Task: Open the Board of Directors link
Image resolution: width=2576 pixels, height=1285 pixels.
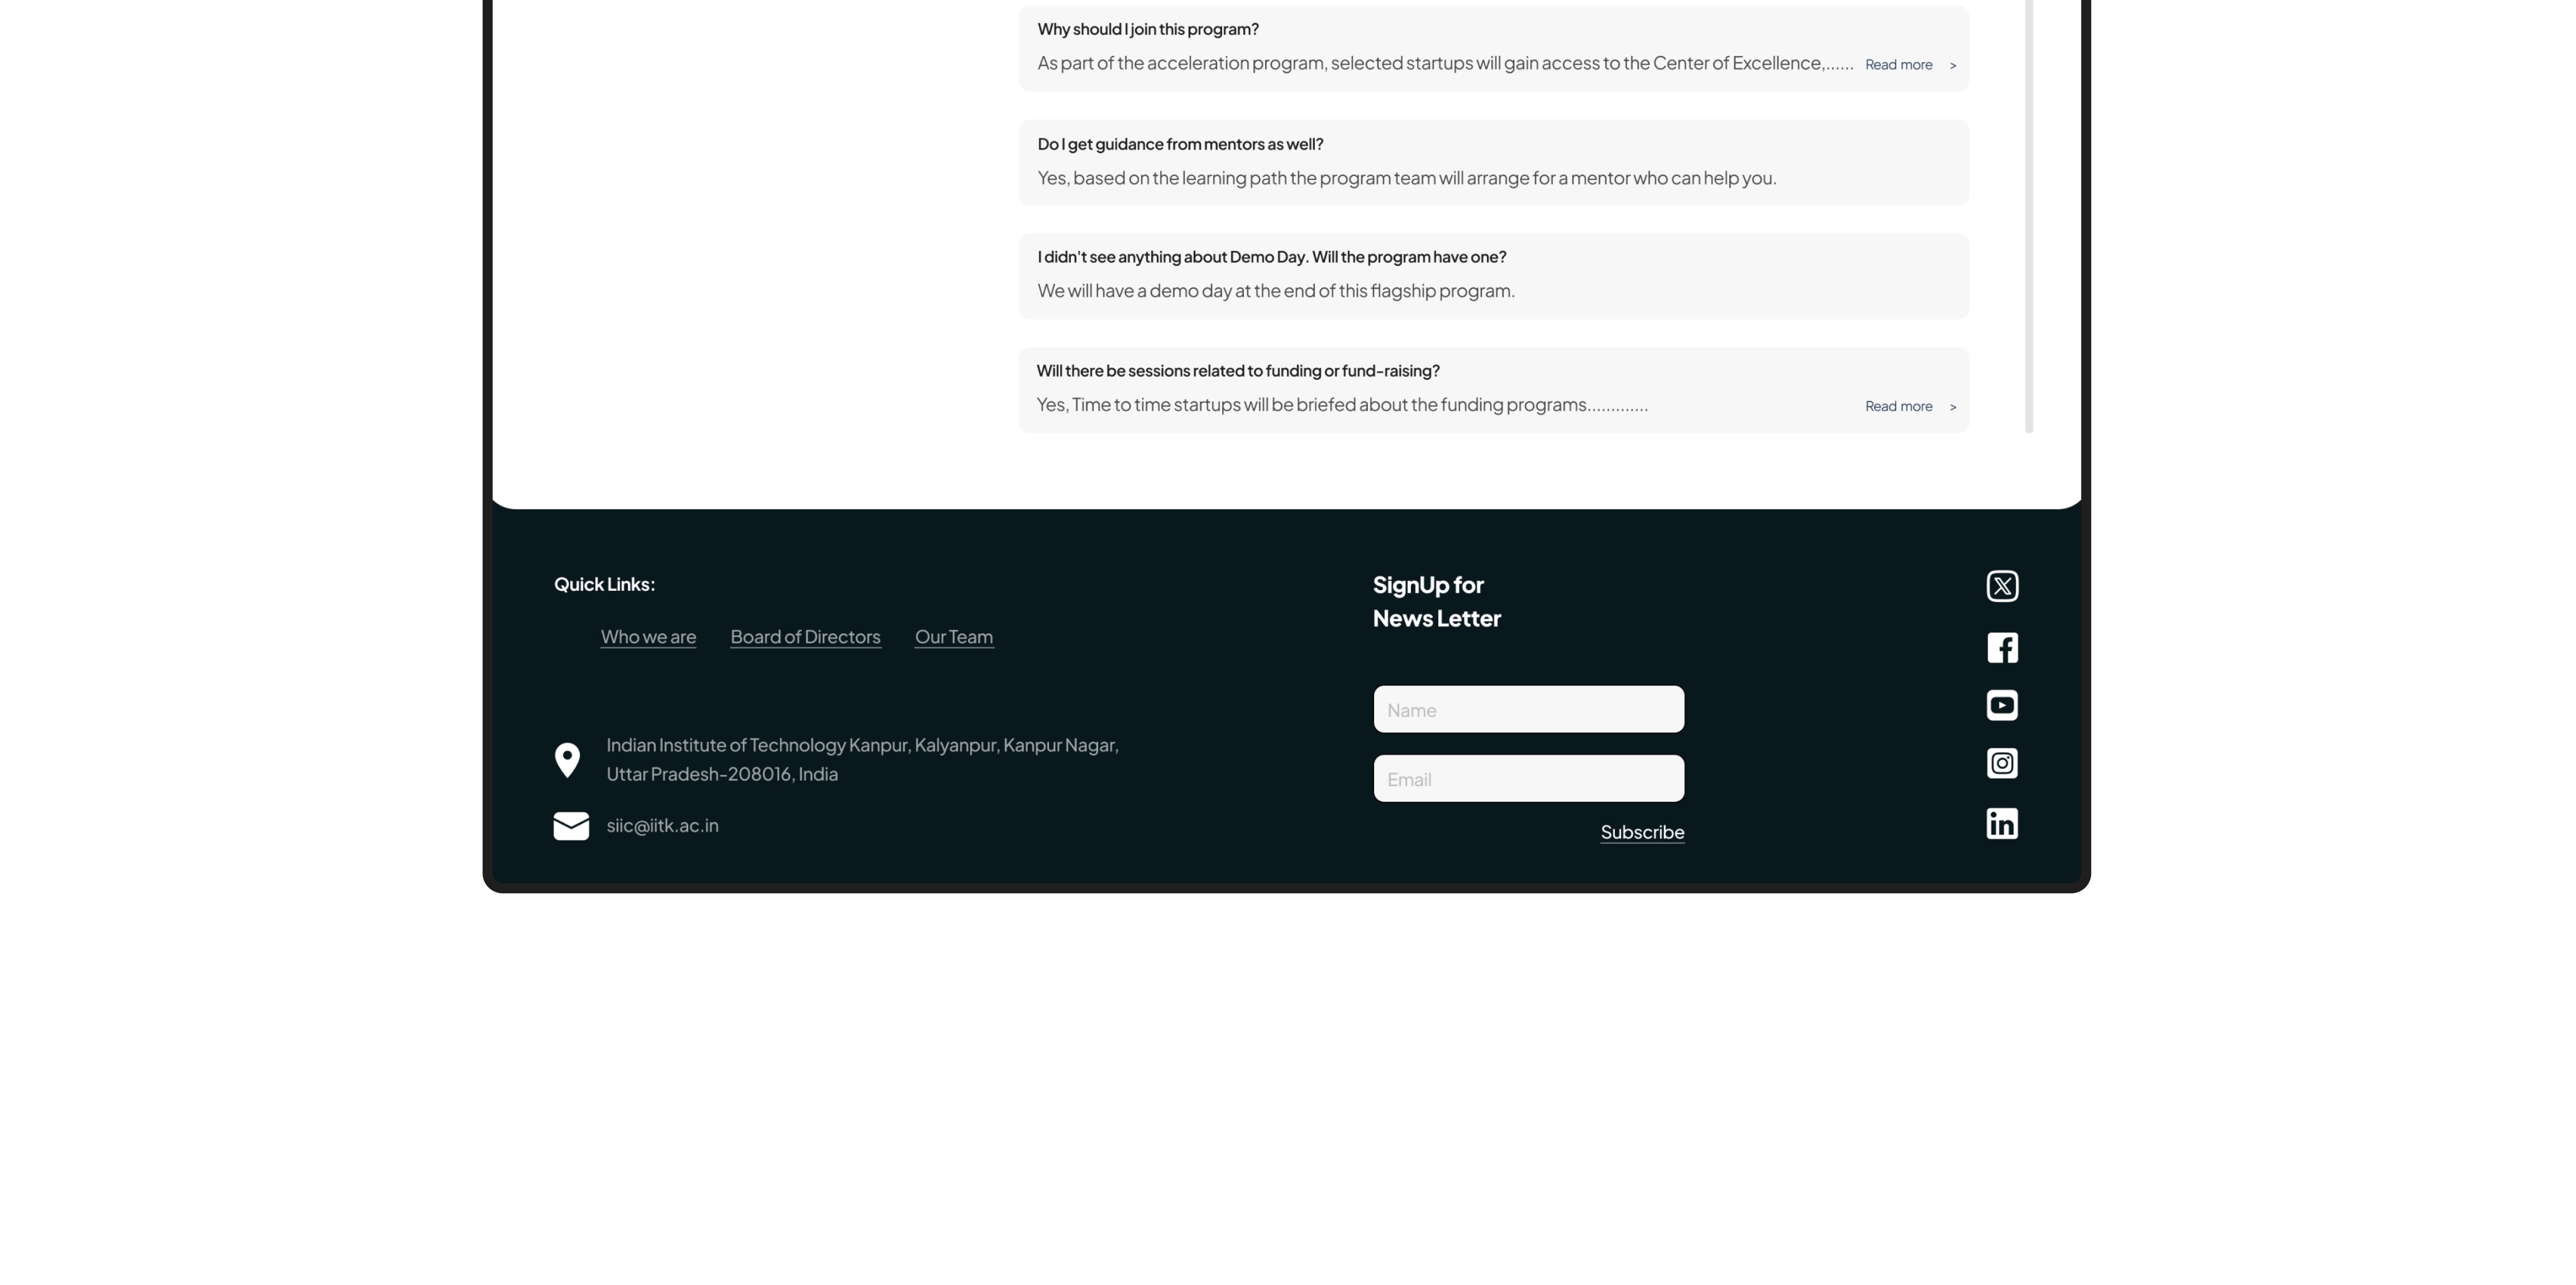Action: [805, 636]
